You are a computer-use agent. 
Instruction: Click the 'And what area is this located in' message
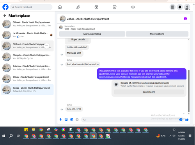coord(83,64)
